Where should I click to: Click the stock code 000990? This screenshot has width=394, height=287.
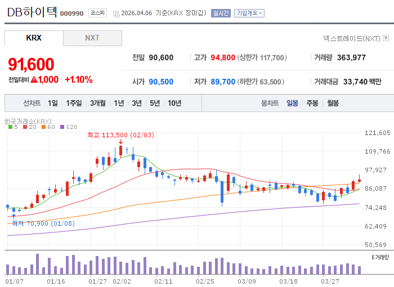[71, 14]
